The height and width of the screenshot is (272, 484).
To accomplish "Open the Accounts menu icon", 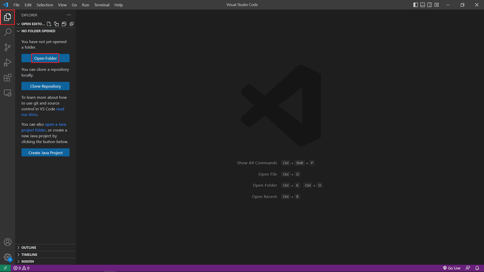I will [8, 242].
